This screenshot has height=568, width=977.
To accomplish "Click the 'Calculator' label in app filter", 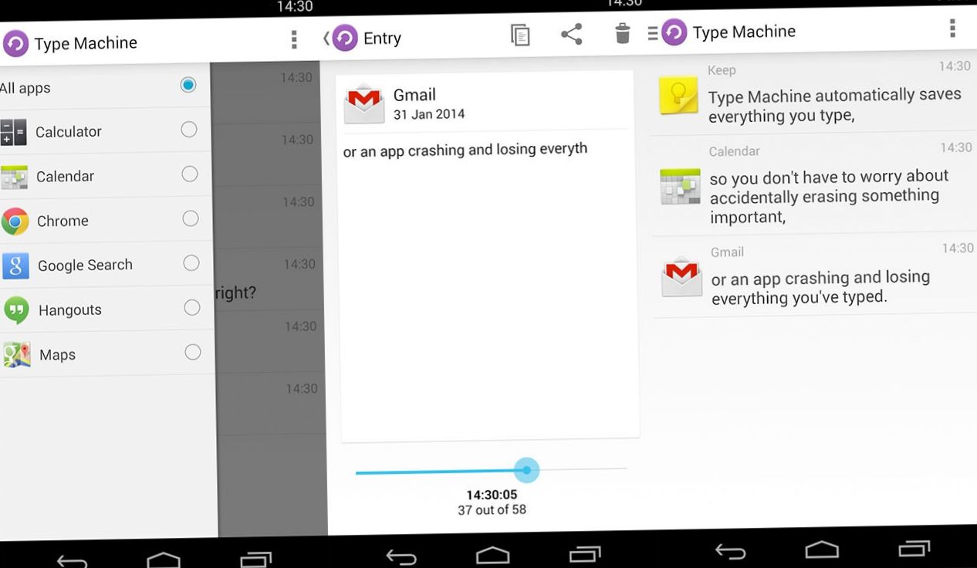I will pyautogui.click(x=69, y=132).
